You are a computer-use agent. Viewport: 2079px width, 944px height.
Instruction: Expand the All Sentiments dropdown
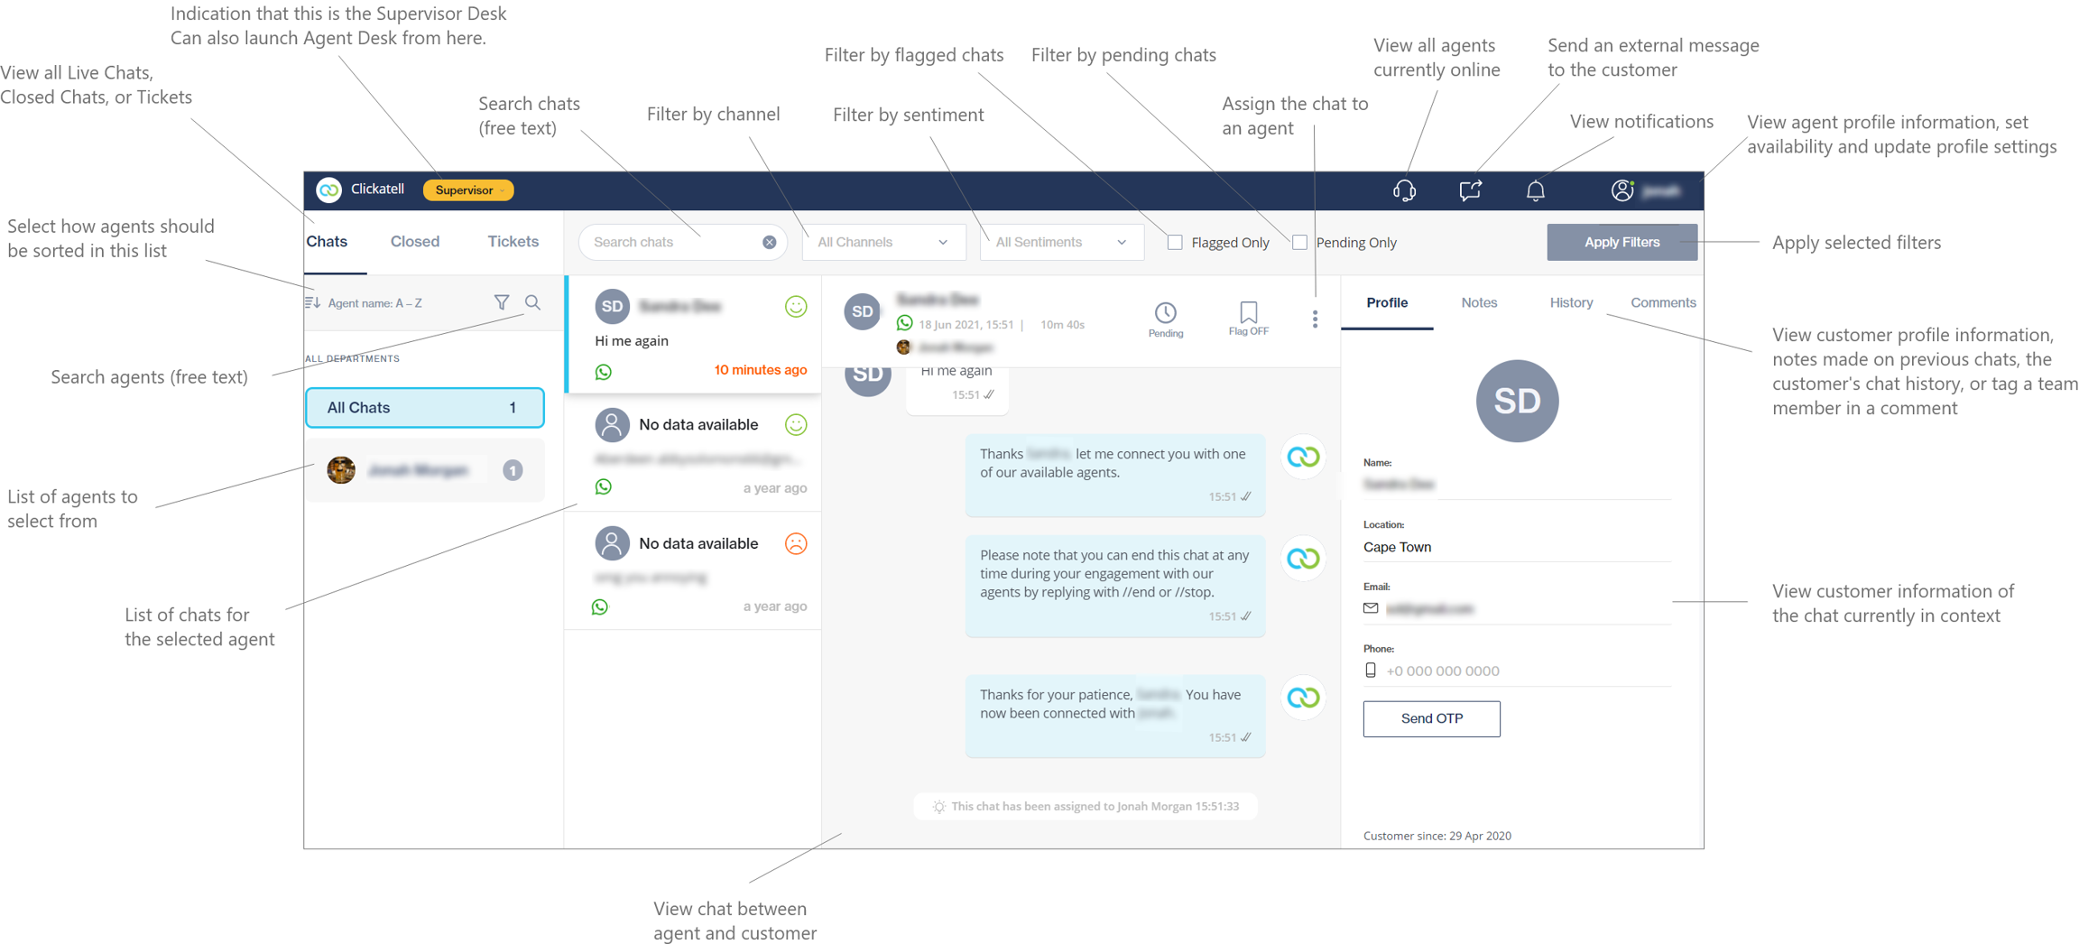[1061, 243]
